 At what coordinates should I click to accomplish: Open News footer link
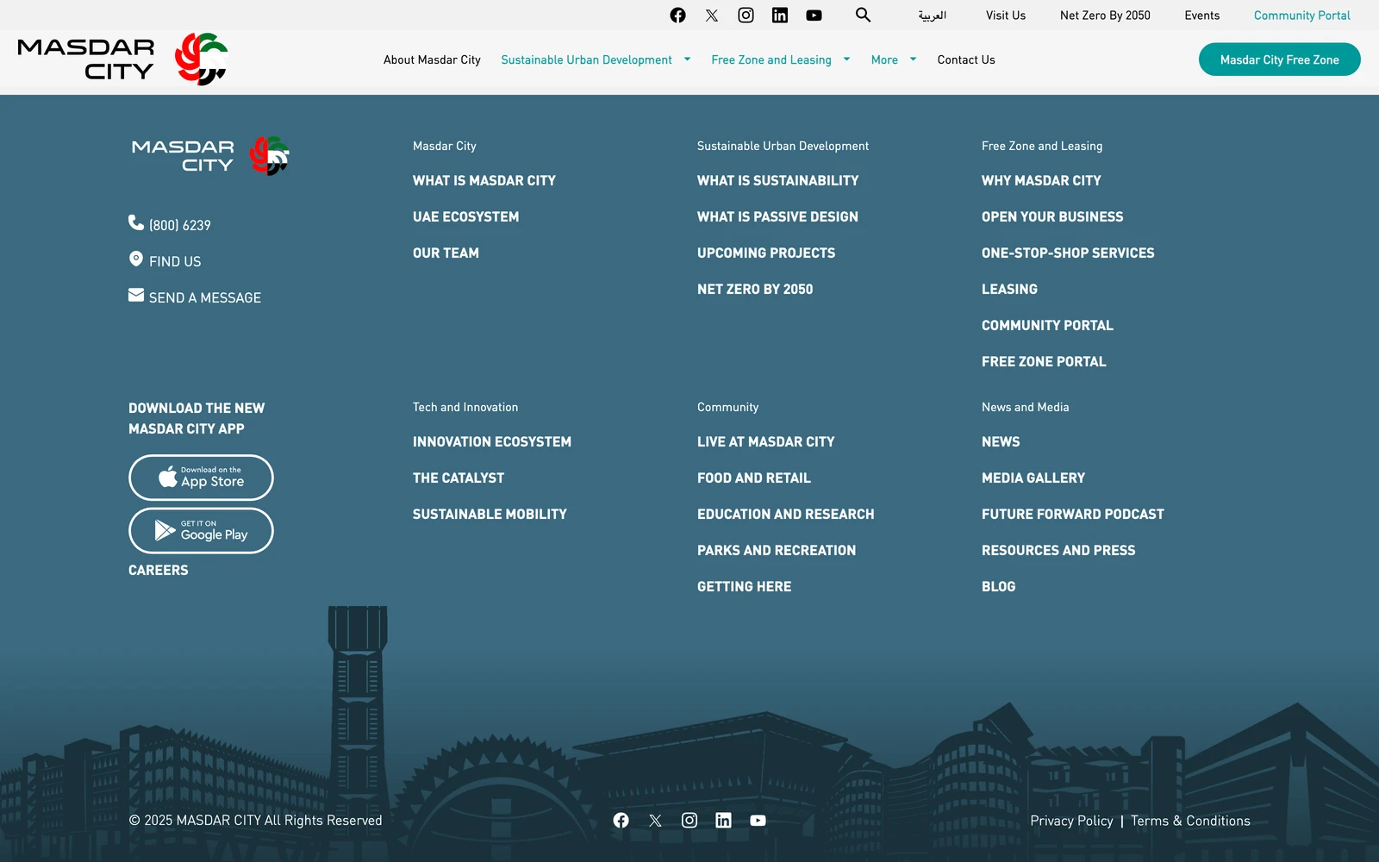[x=1001, y=441]
